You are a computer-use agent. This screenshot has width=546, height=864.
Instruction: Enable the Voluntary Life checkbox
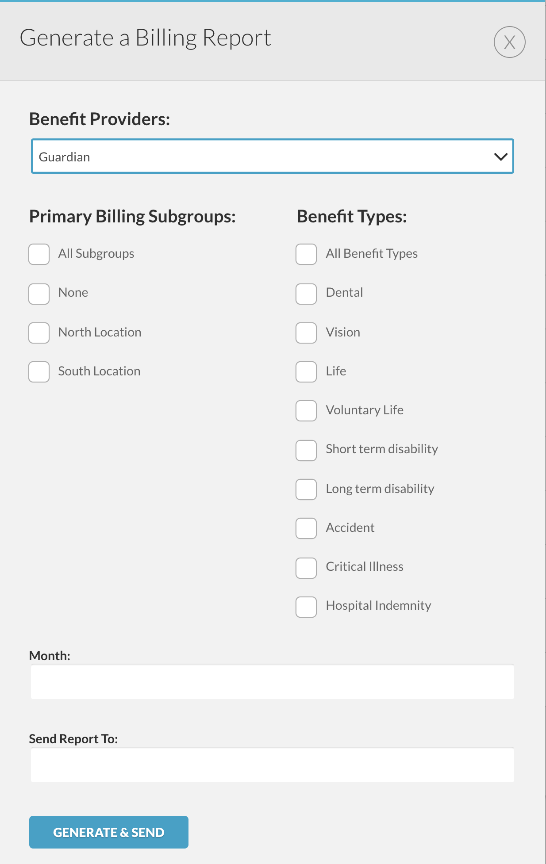tap(306, 411)
